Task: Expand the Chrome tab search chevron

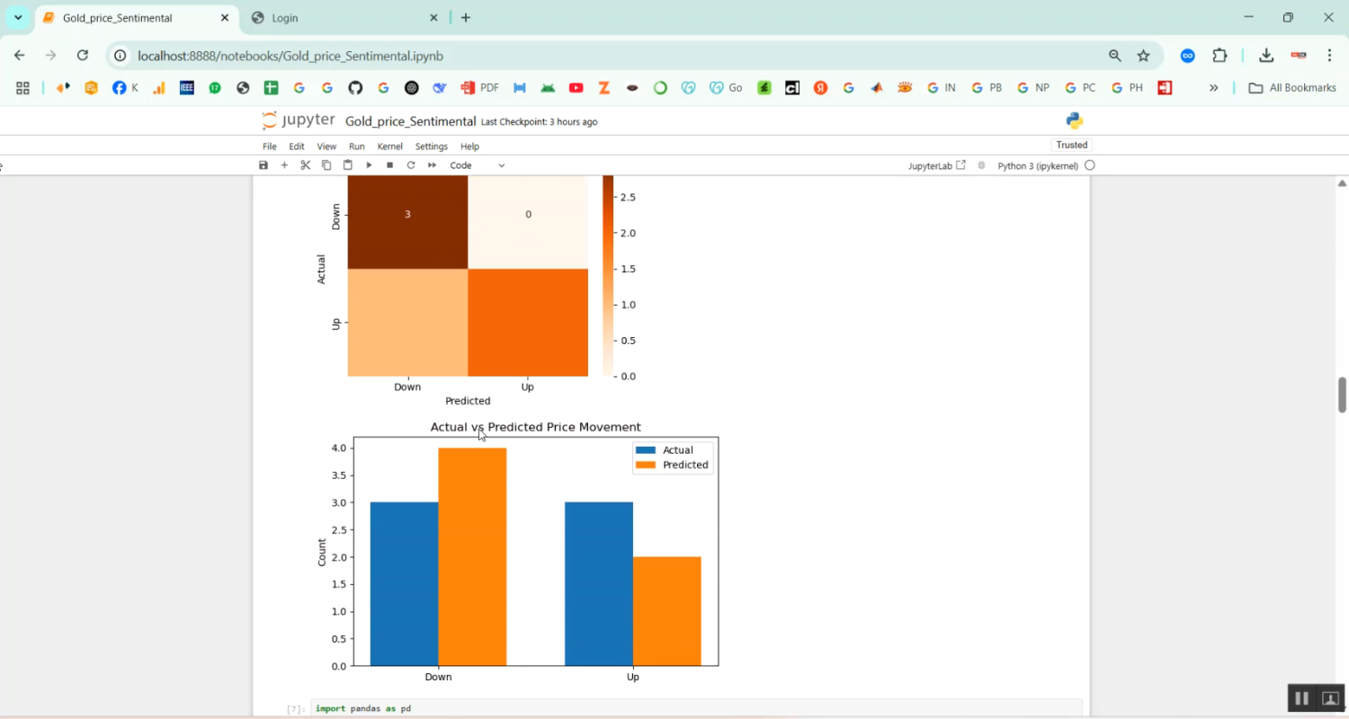Action: click(18, 18)
